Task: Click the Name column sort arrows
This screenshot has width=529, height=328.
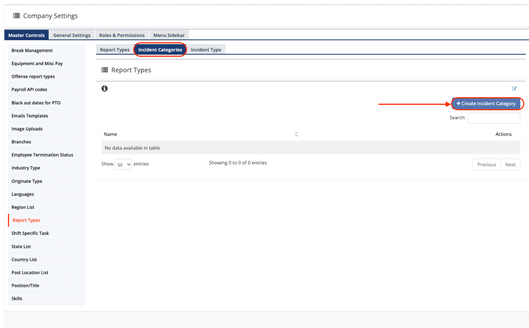Action: [x=296, y=134]
